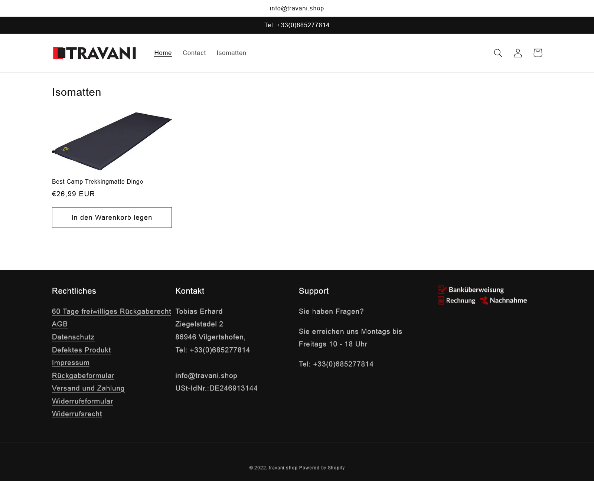This screenshot has height=481, width=594.
Task: Click the Support telephone number
Action: (x=336, y=364)
